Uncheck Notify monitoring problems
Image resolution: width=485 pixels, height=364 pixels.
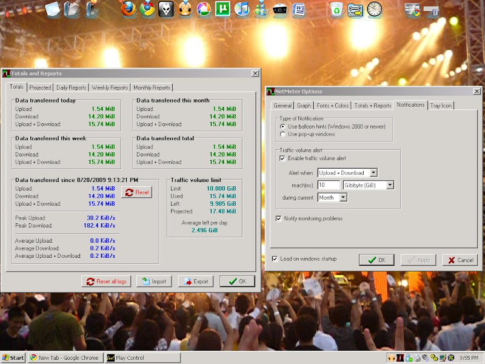(279, 218)
